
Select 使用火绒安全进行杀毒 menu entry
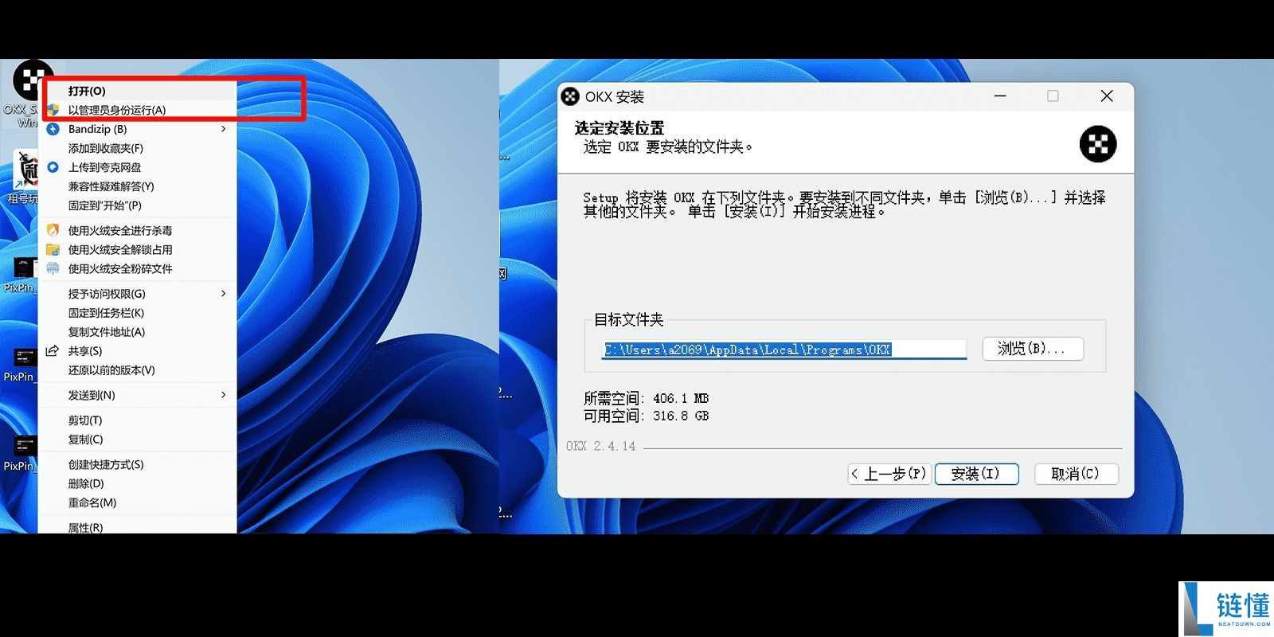pyautogui.click(x=120, y=230)
